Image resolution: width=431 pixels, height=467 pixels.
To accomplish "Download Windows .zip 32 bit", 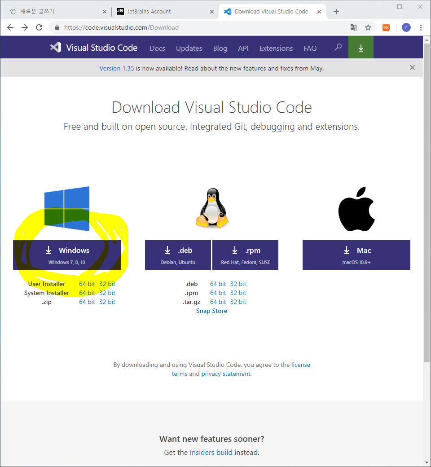I will pos(107,302).
